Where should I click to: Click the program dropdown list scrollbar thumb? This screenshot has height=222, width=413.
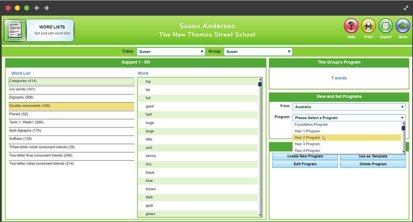pyautogui.click(x=403, y=128)
